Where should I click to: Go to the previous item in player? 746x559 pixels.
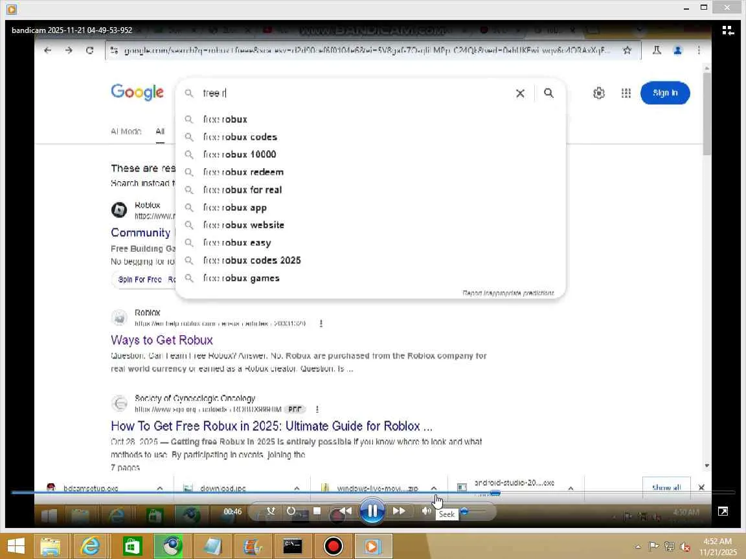tap(345, 511)
